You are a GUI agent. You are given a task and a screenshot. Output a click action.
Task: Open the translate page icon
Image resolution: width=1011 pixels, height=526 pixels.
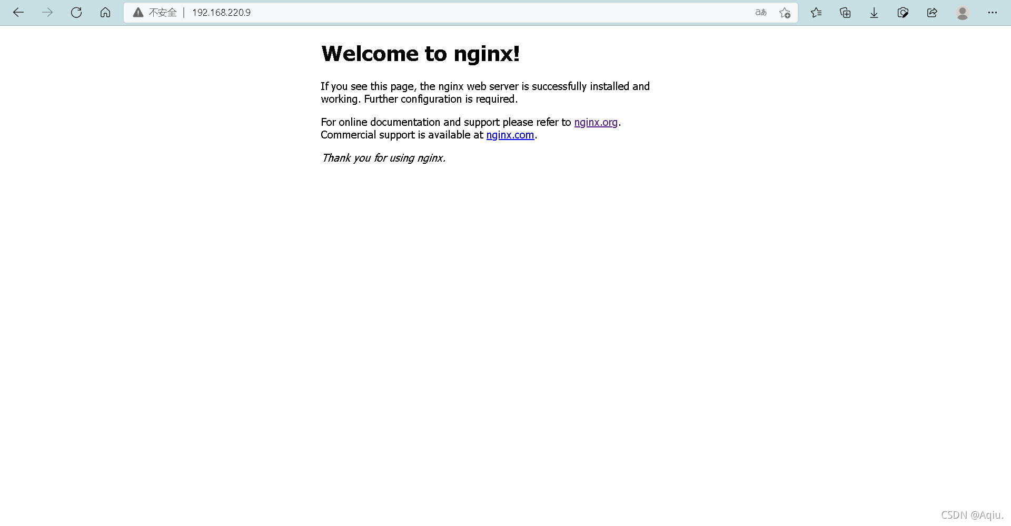761,13
